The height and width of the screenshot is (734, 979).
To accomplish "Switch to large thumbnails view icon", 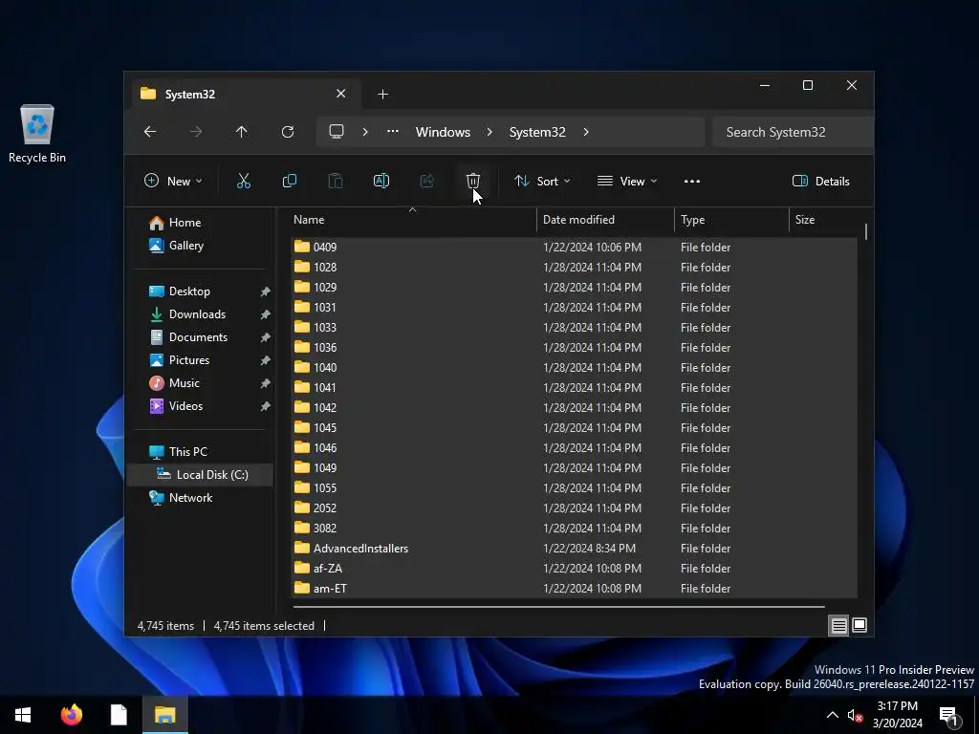I will pyautogui.click(x=859, y=625).
